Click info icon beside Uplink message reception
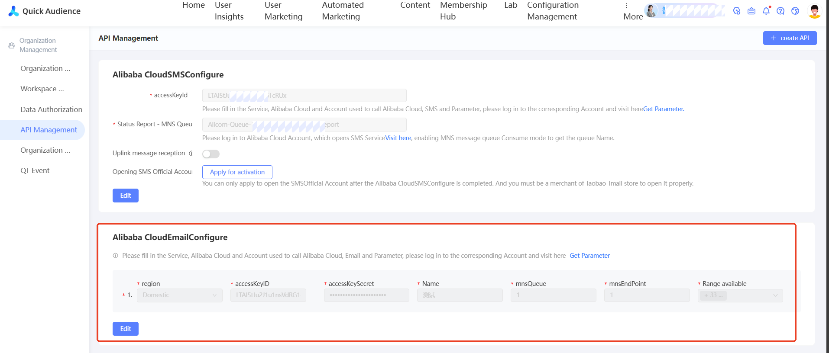The image size is (829, 353). coord(191,153)
